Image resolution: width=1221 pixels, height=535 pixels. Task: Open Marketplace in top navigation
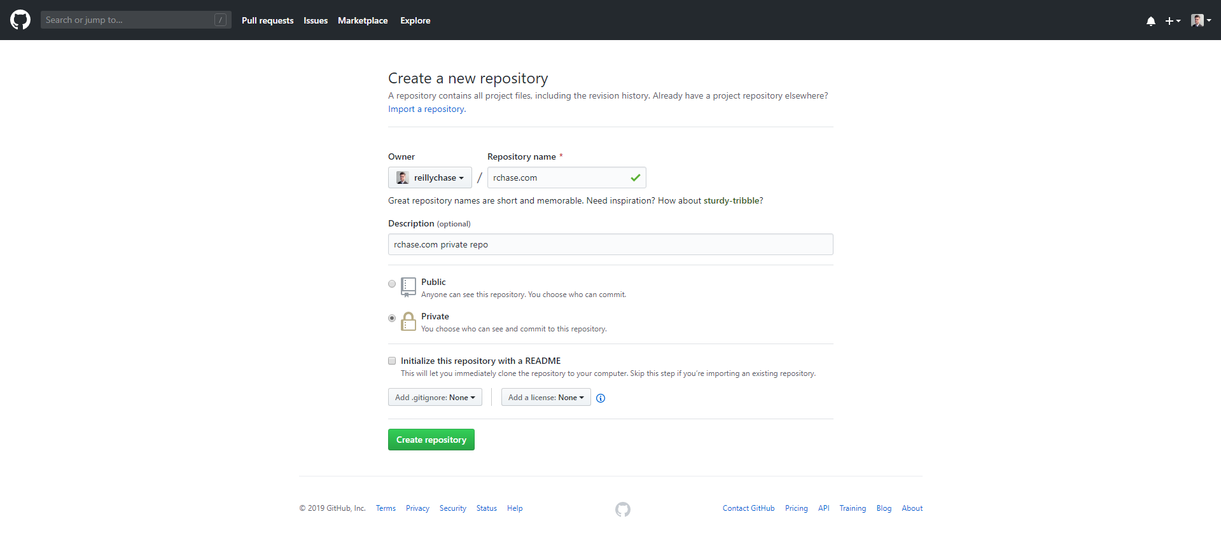pyautogui.click(x=363, y=20)
